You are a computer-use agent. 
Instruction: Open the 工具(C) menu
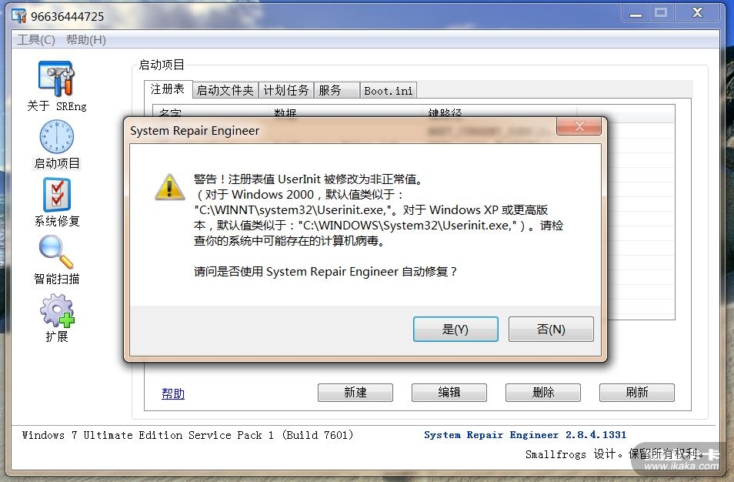tap(36, 40)
